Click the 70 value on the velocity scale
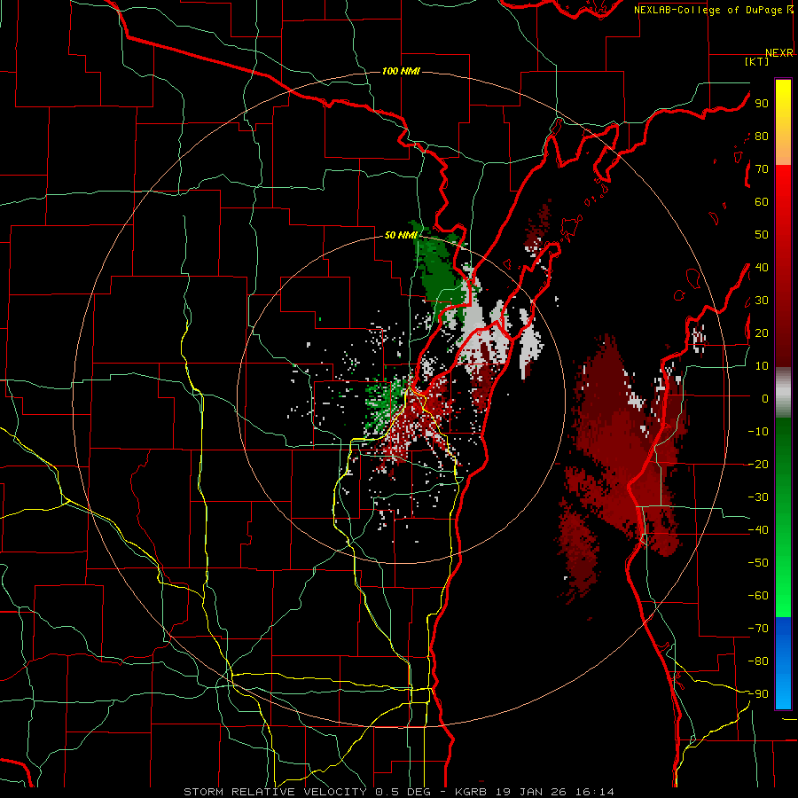Screen dimensions: 798x798 (762, 169)
